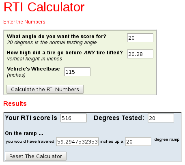This screenshot has height=165, width=185.
Task: Click the '20 degrees is the normal testing angle' hint
Action: pyautogui.click(x=52, y=43)
